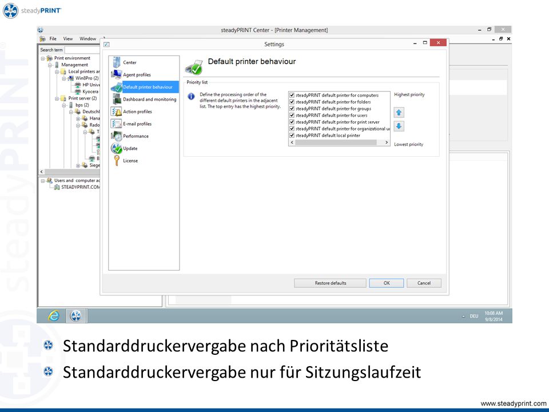Show hidden tray icons arrow
Viewport: 549px width, 412px height.
coord(464,316)
